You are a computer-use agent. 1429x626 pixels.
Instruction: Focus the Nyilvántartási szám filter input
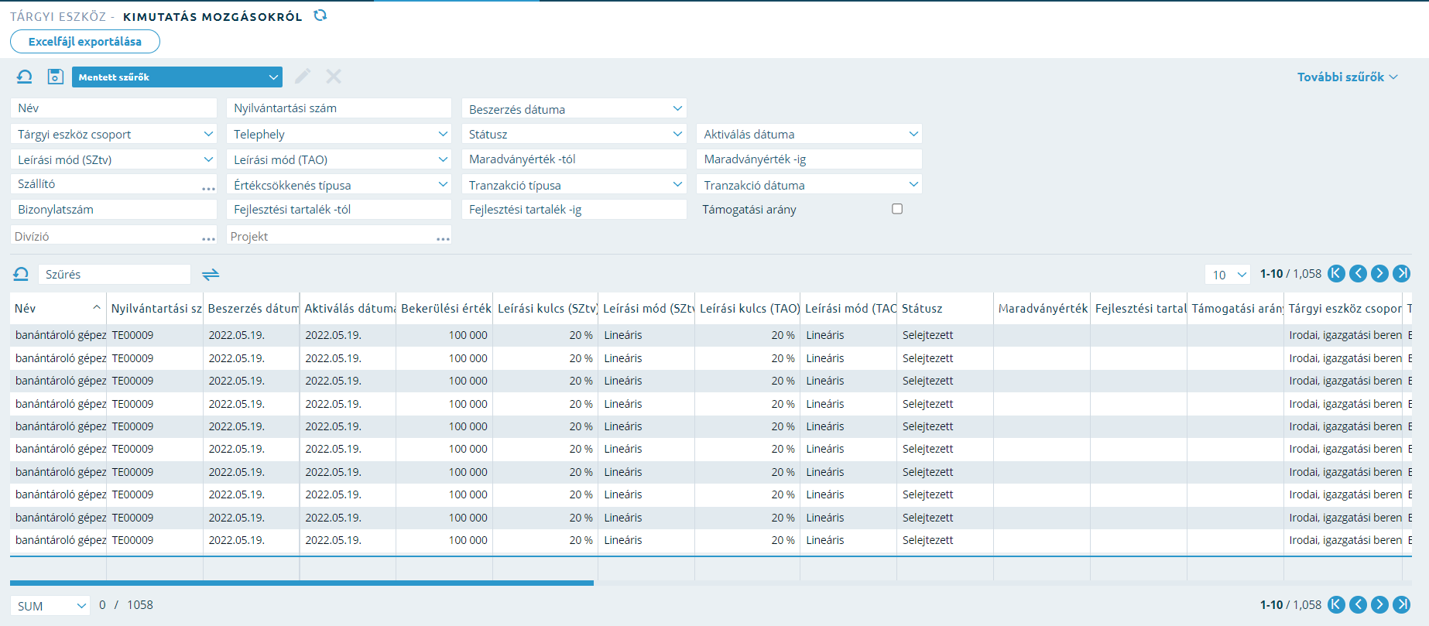coord(339,108)
